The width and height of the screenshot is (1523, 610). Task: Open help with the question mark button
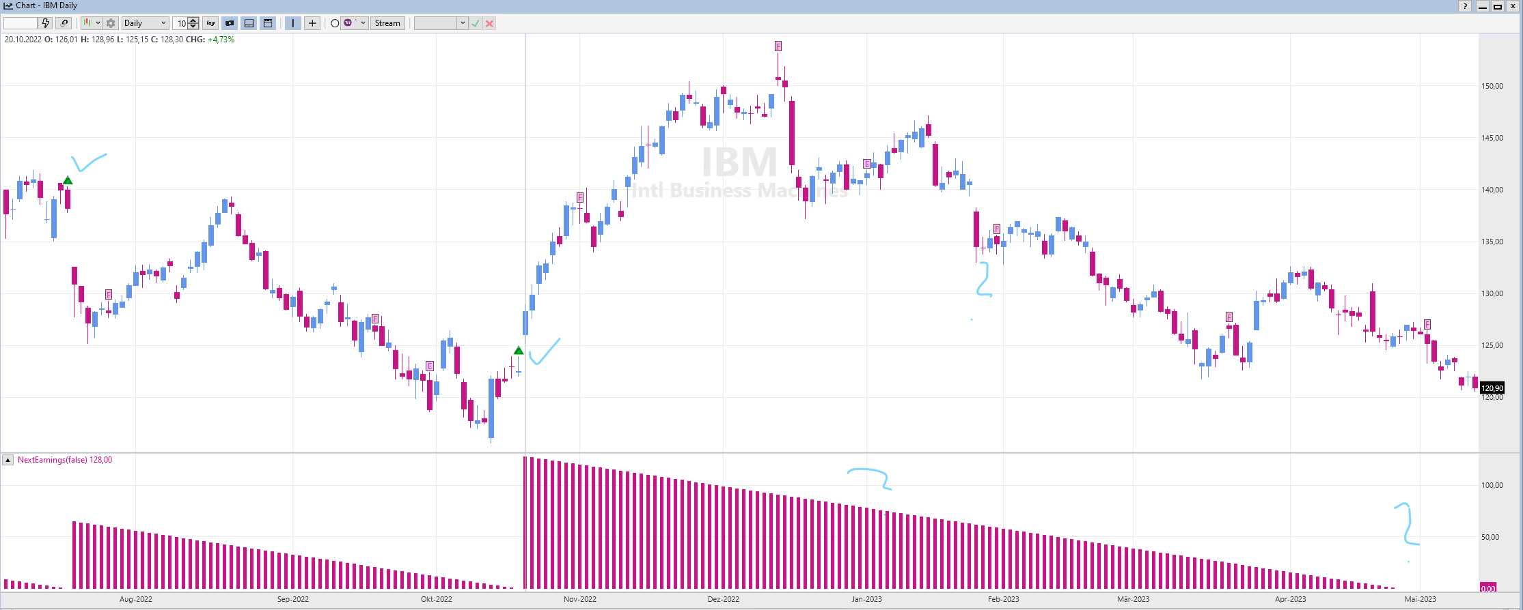1465,6
